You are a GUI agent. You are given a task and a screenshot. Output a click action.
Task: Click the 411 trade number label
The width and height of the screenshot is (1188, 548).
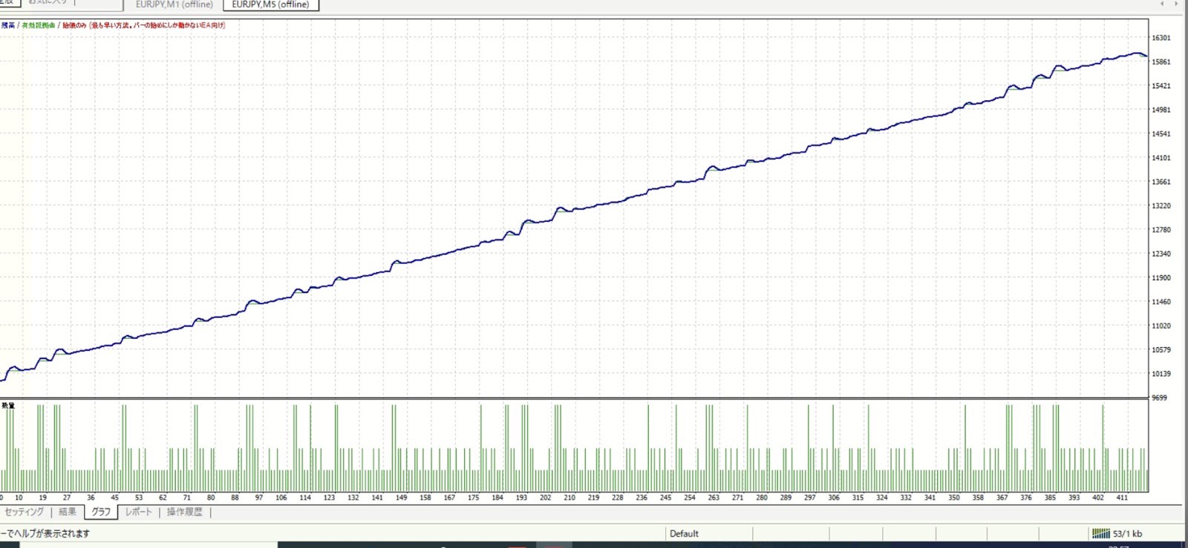point(1122,498)
